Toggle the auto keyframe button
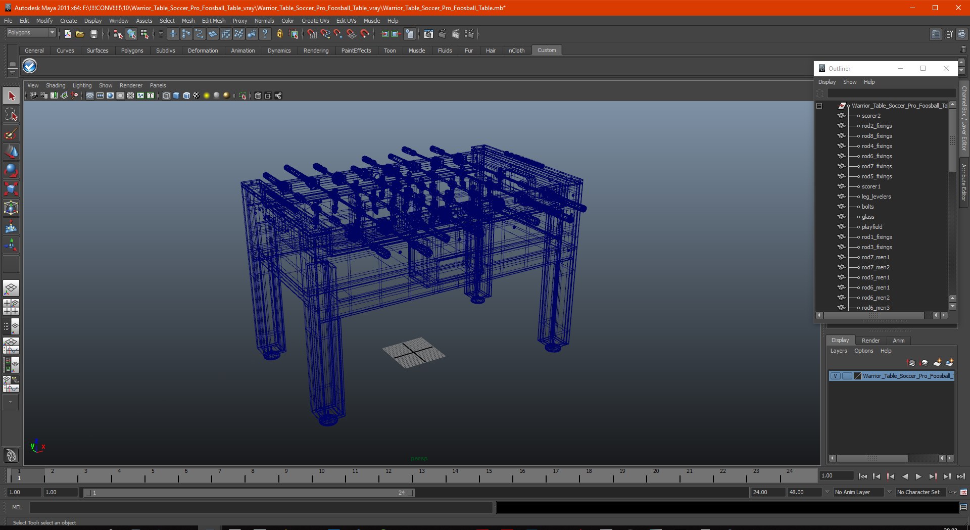 [x=953, y=492]
